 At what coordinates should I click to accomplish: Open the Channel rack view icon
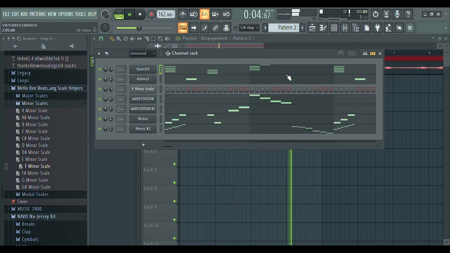coord(334,28)
